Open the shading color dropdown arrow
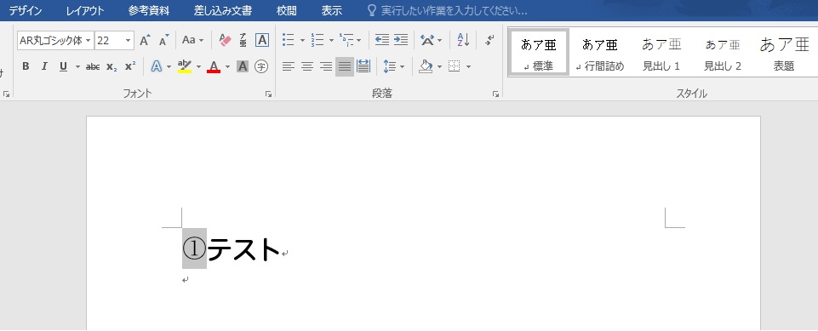The width and height of the screenshot is (818, 331). 439,66
